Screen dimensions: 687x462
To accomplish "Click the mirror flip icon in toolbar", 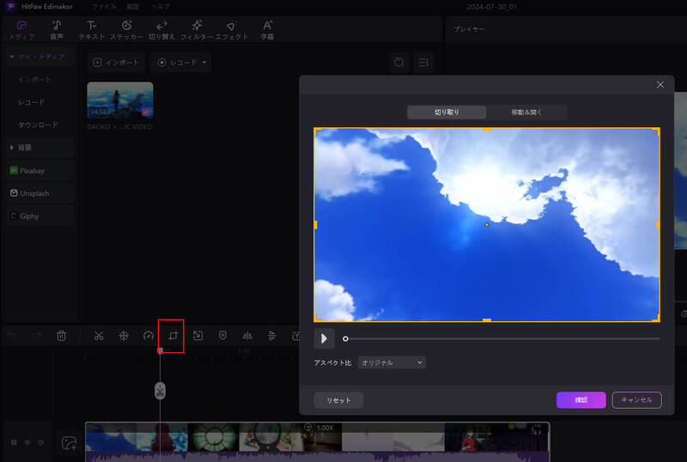I will [x=247, y=336].
